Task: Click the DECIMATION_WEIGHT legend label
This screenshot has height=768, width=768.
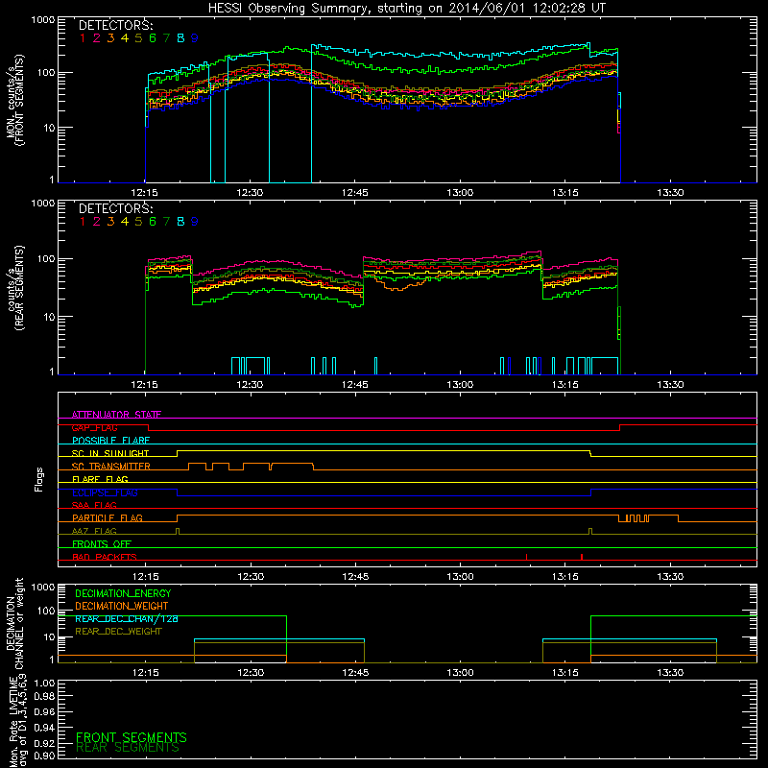Action: (122, 606)
